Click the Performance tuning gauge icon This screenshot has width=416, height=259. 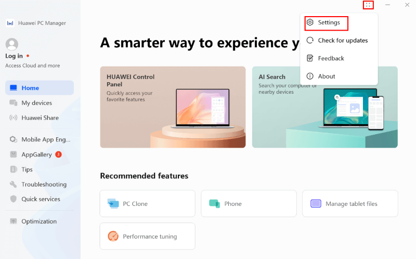pos(113,236)
